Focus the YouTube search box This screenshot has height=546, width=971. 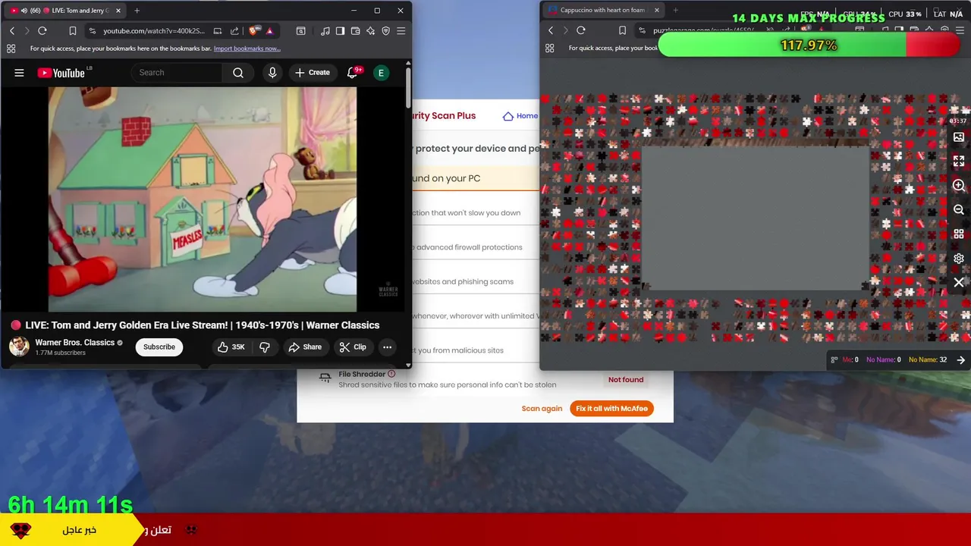point(178,73)
